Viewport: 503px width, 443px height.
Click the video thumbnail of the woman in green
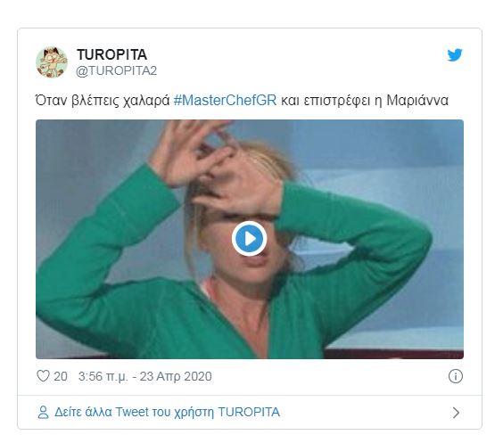pyautogui.click(x=250, y=239)
